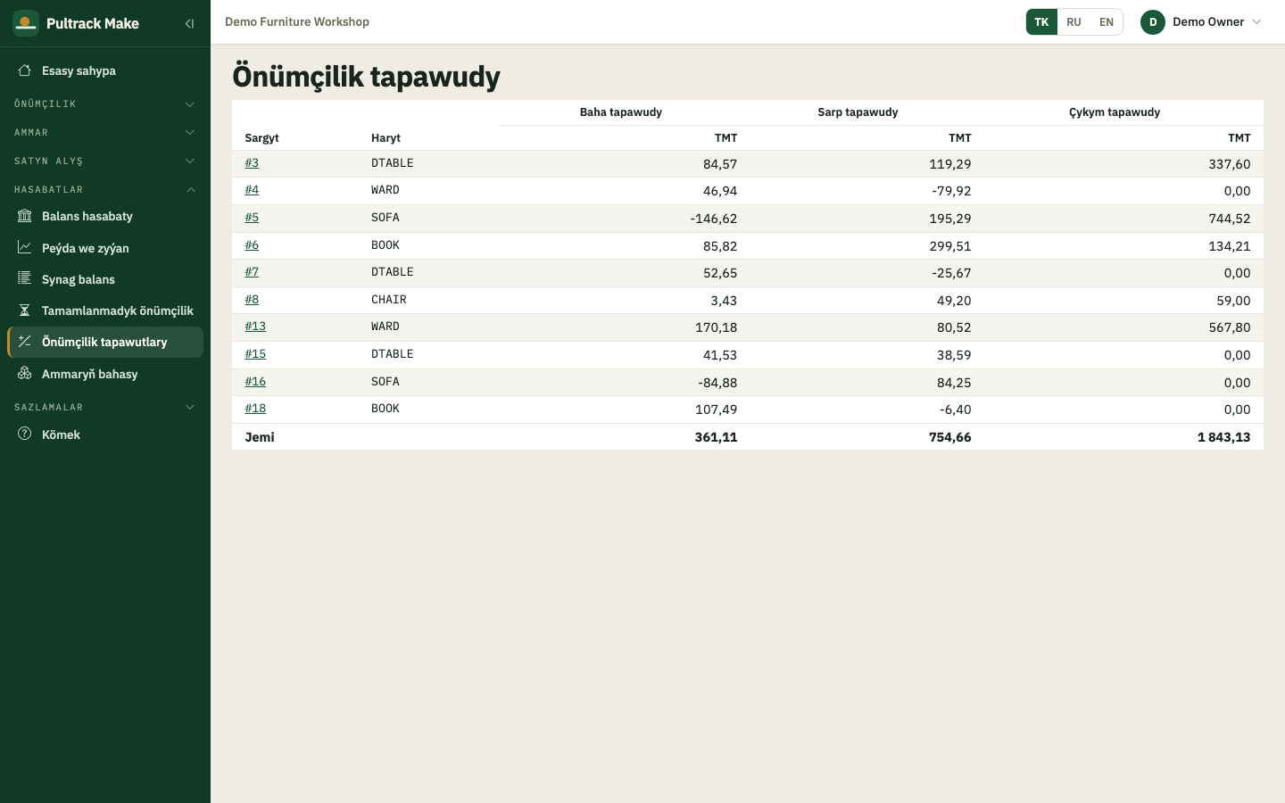This screenshot has height=803, width=1285.
Task: Open Peýda we zyýan report
Action: coord(105,248)
